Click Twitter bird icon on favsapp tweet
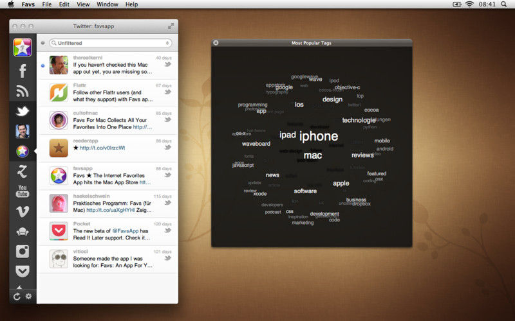Screen dimensions: 515x321 [x=168, y=175]
